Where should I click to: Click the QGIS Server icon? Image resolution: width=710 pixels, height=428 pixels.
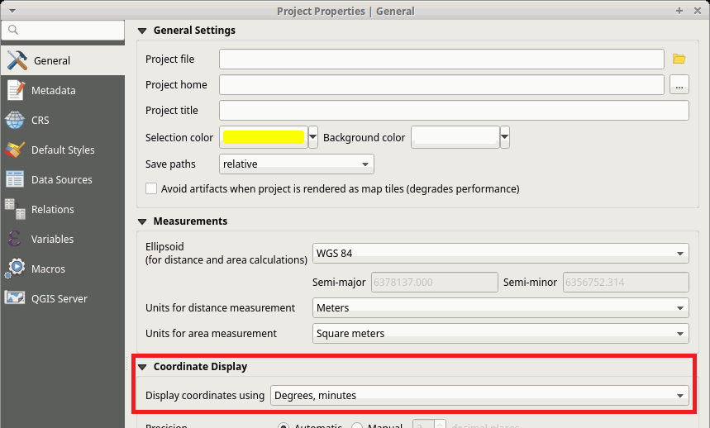pos(15,298)
